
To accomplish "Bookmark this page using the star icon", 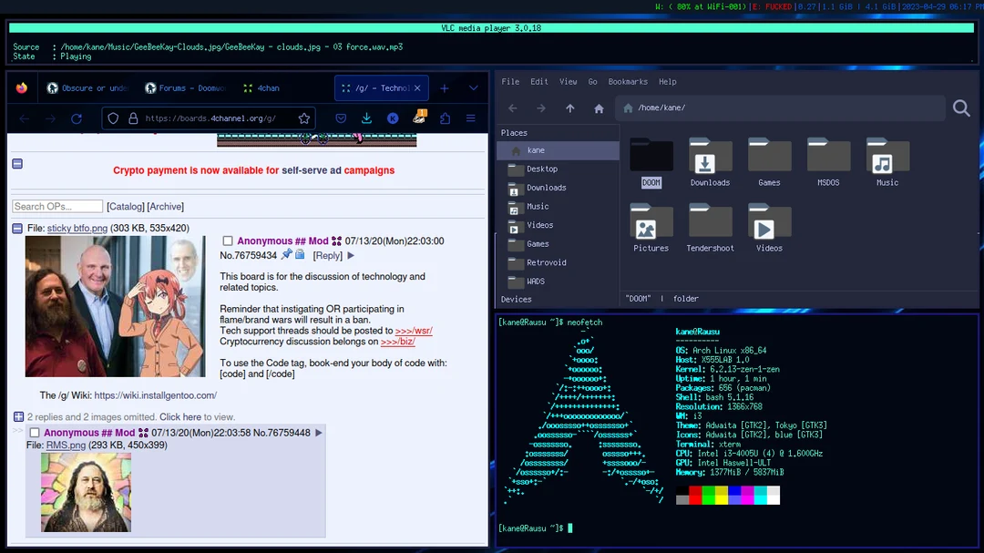I will point(304,118).
